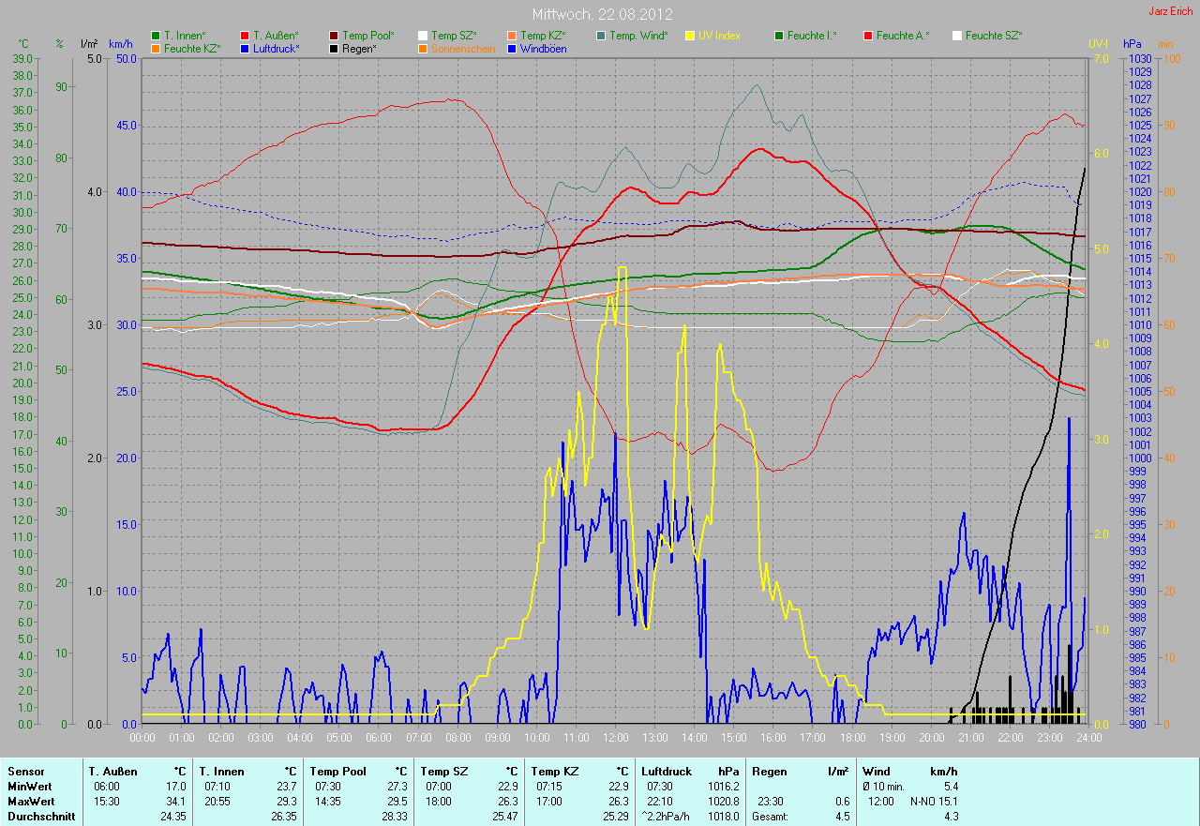This screenshot has width=1200, height=826.
Task: Select the 'Gesamt:' rain total label
Action: pos(770,817)
